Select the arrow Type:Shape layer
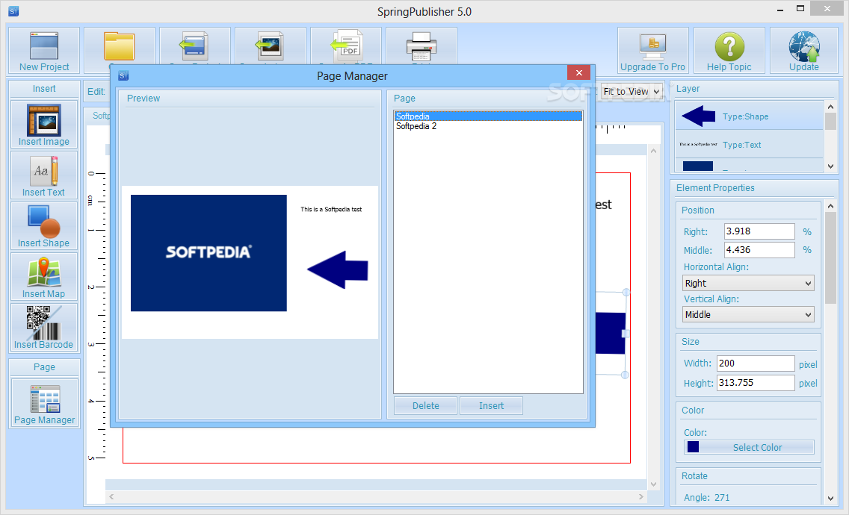849x515 pixels. pyautogui.click(x=750, y=116)
